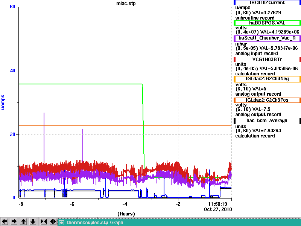Click the 40 y-axis tick label
Image resolution: width=301 pixels, height=226 pixels.
click(12, 71)
